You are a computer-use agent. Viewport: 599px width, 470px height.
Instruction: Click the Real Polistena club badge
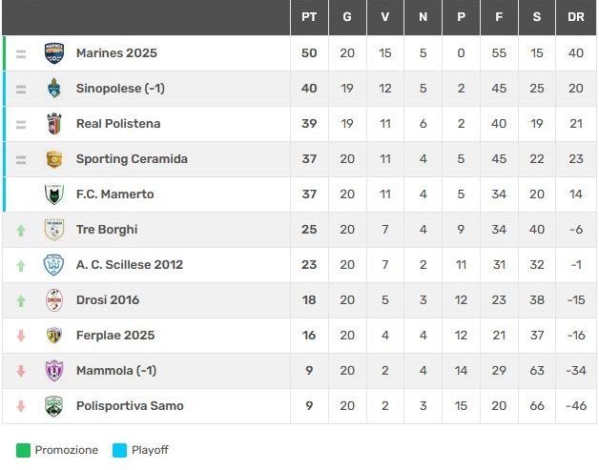54,124
